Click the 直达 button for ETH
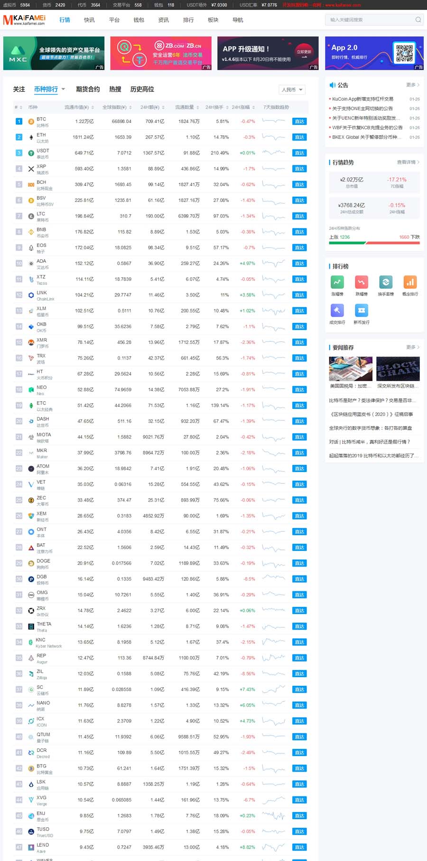Screen dimensions: 427x861 [x=299, y=137]
